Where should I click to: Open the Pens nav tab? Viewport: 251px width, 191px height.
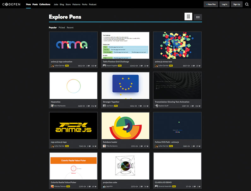(28, 4)
